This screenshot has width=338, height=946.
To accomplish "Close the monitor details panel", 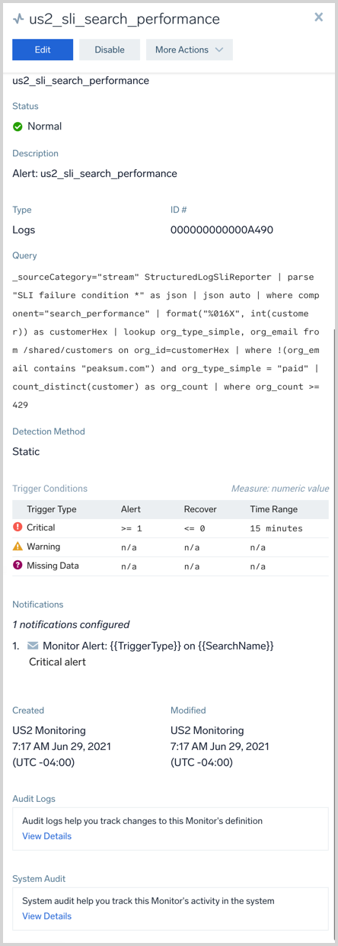I will coord(319,18).
